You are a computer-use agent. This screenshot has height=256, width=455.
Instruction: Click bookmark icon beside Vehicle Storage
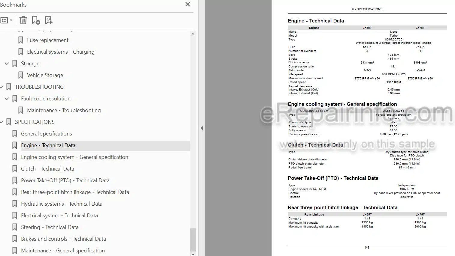[21, 75]
